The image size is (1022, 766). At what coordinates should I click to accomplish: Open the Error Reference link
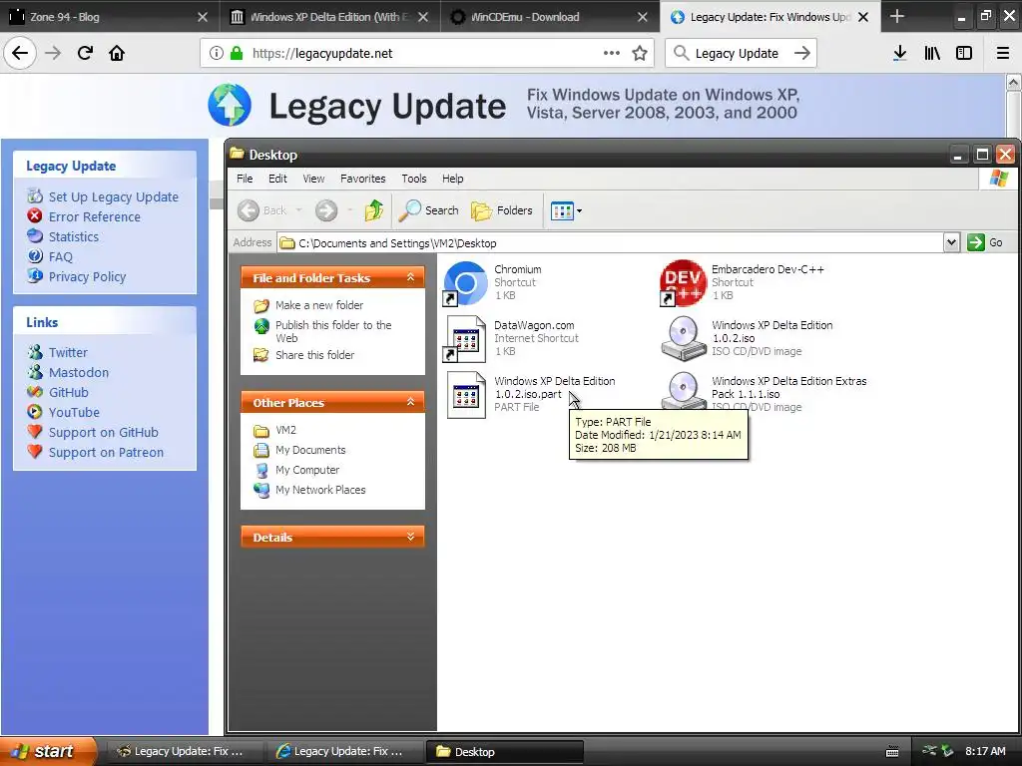95,216
